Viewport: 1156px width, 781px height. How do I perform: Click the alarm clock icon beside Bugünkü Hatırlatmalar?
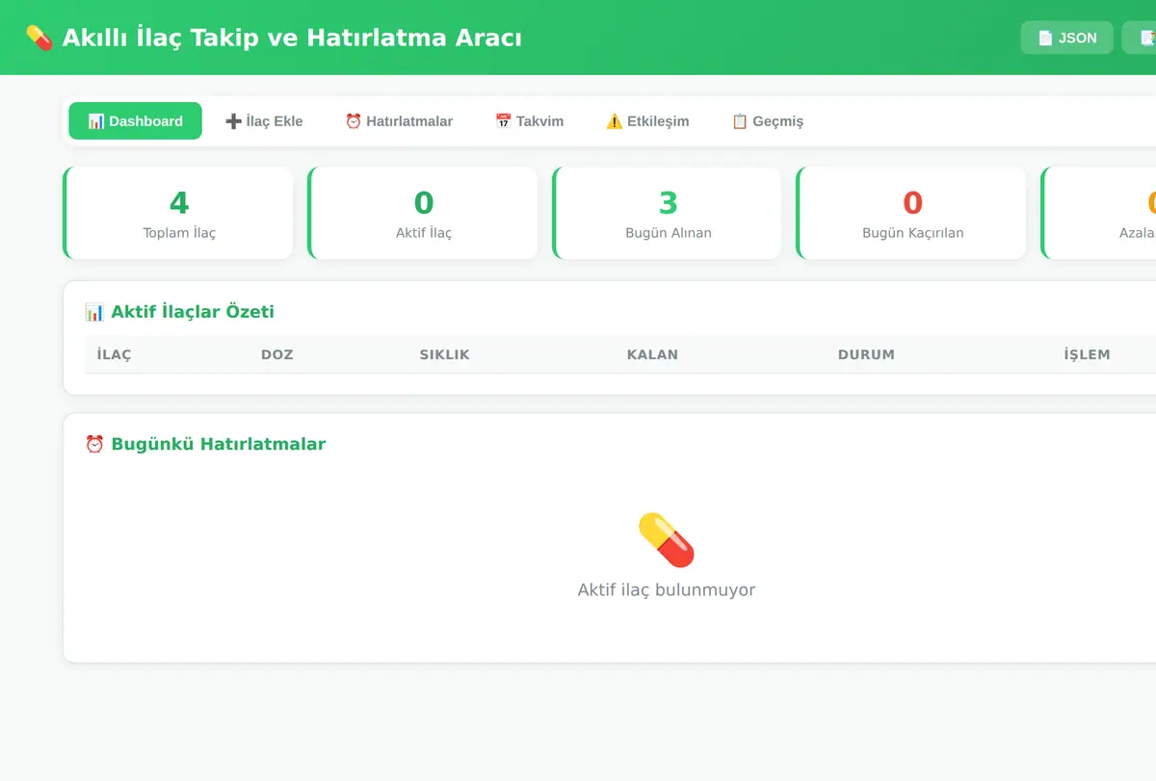(x=94, y=444)
